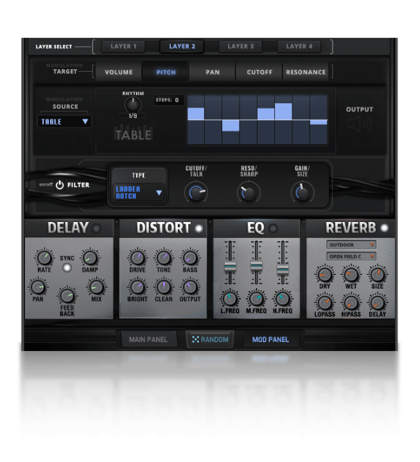420x462 pixels.
Task: Click the Feedback knob in Delay
Action: click(67, 295)
